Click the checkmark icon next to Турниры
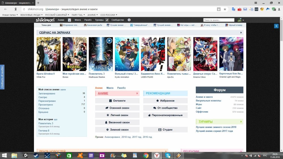Viewport: 283px width, 159px height. coord(107,20)
